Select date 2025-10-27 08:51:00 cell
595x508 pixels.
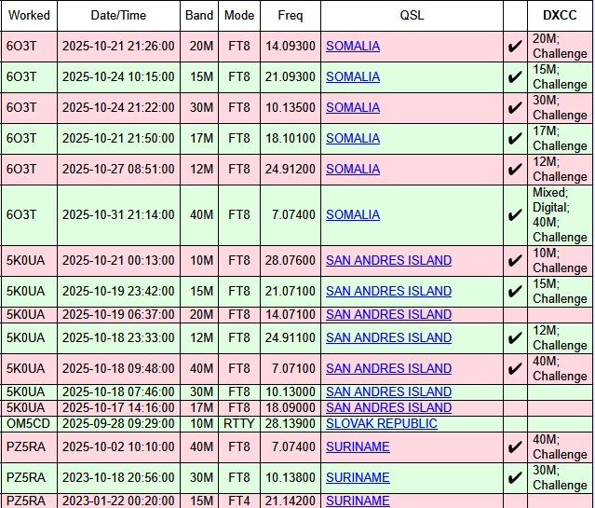(118, 170)
